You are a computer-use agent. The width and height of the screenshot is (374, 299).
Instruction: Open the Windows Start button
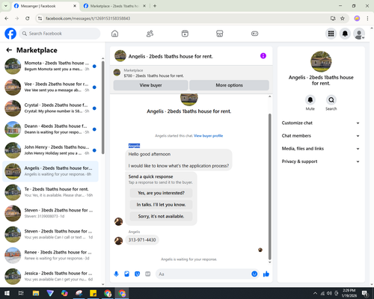(7, 293)
